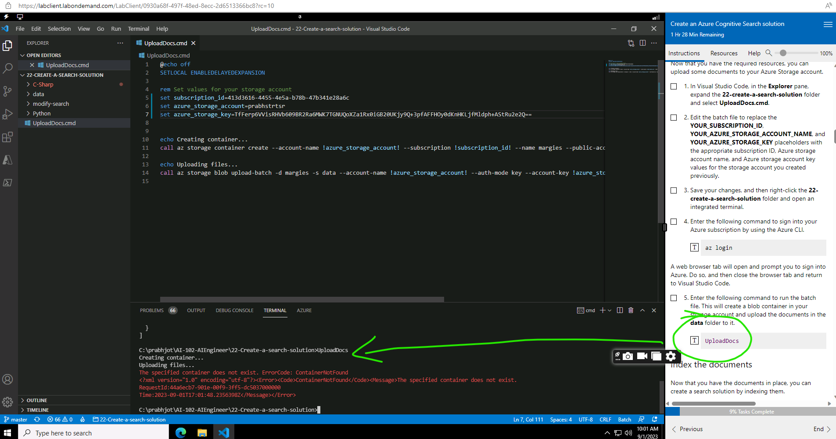This screenshot has width=836, height=439.
Task: Open editor More Actions ellipsis
Action: coord(654,43)
